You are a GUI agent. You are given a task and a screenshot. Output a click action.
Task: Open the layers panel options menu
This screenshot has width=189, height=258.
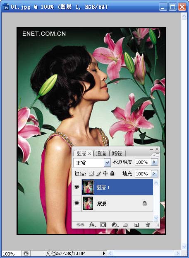point(156,155)
